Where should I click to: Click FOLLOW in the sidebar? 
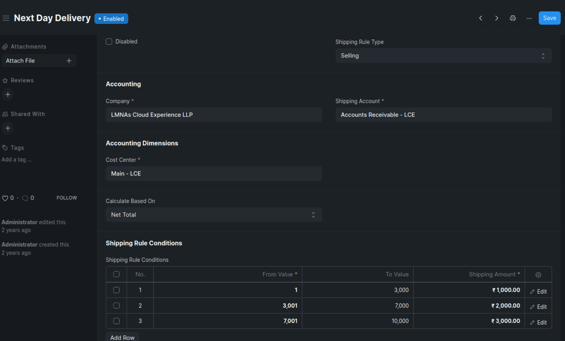coord(67,198)
